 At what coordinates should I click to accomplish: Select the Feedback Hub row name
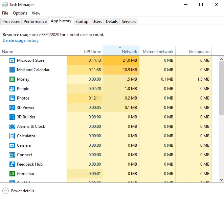click(30, 164)
